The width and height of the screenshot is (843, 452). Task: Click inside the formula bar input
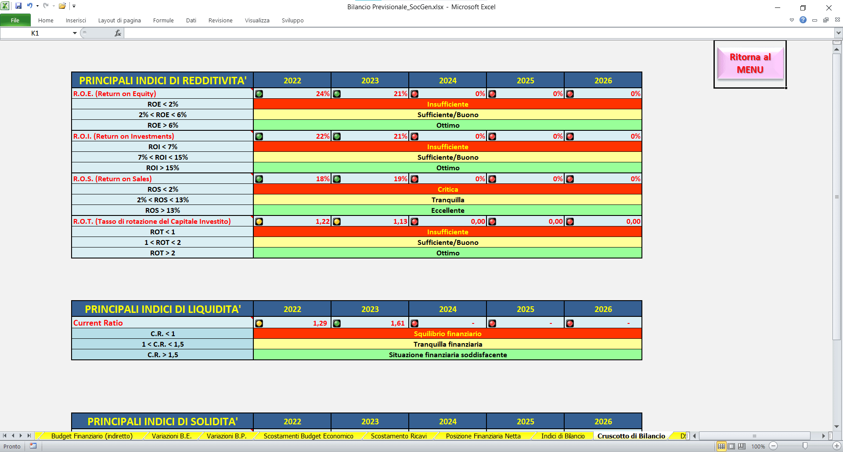479,33
